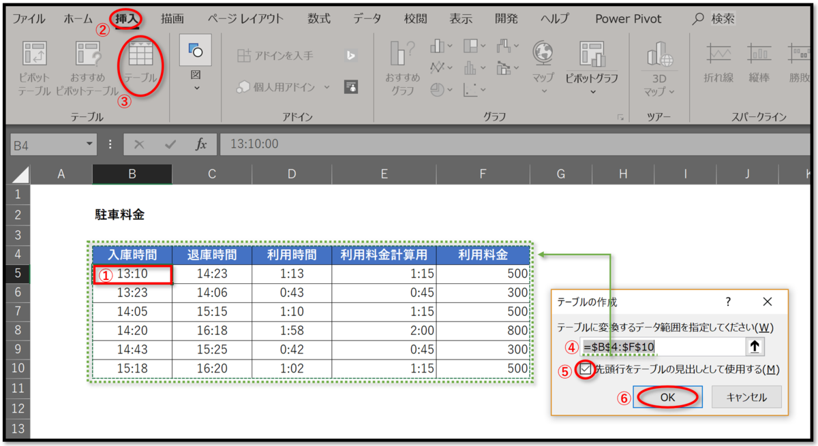The image size is (818, 446).
Task: Click cell with value 15:18
Action: (x=132, y=368)
